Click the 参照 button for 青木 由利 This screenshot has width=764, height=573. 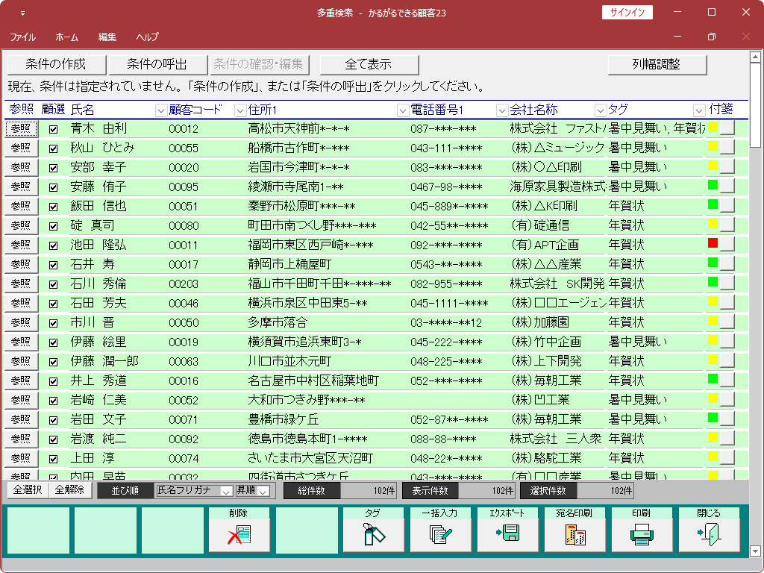(21, 128)
